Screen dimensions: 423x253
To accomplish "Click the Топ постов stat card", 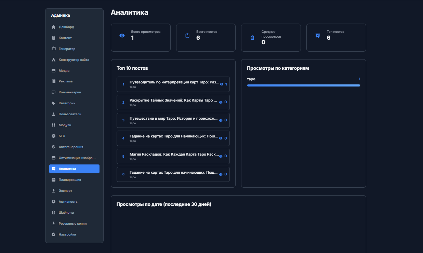I will click(x=336, y=38).
